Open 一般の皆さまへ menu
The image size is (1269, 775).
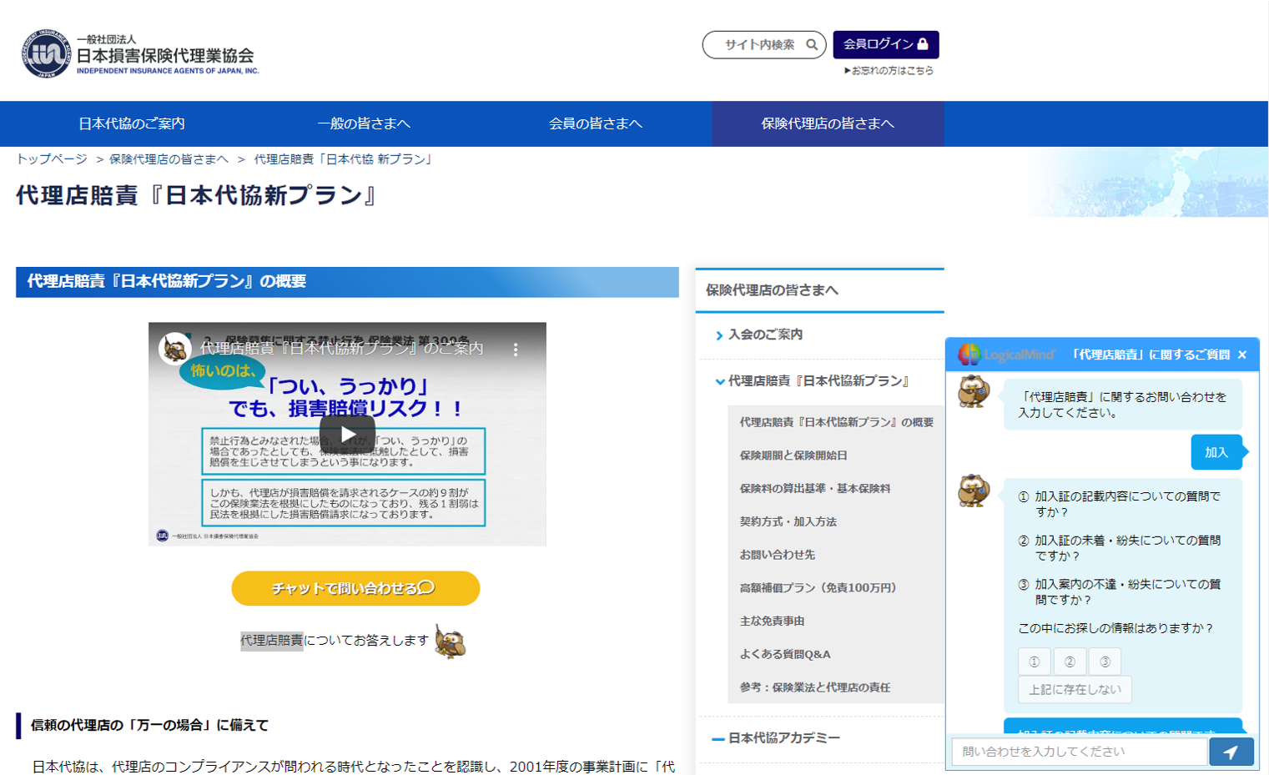[x=364, y=123]
